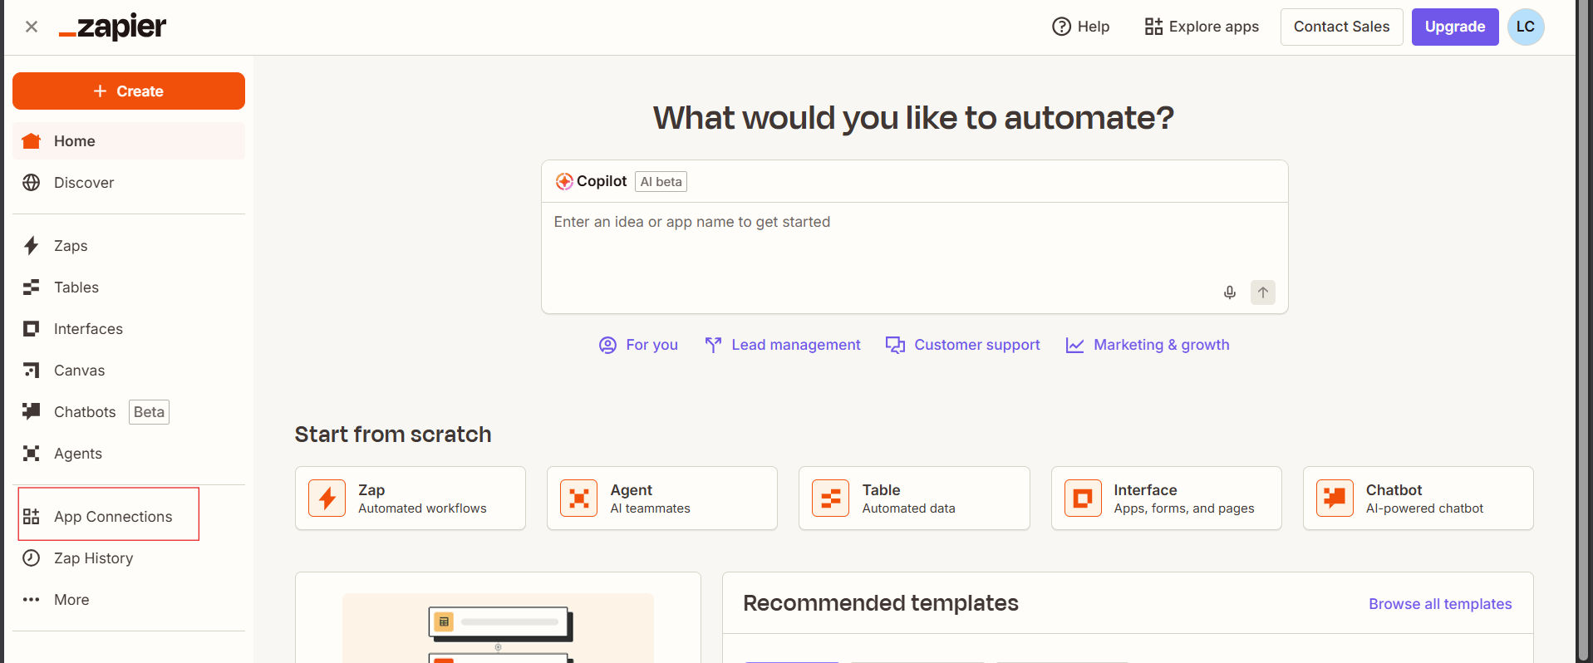Open Interfaces in the sidebar

[x=129, y=328]
